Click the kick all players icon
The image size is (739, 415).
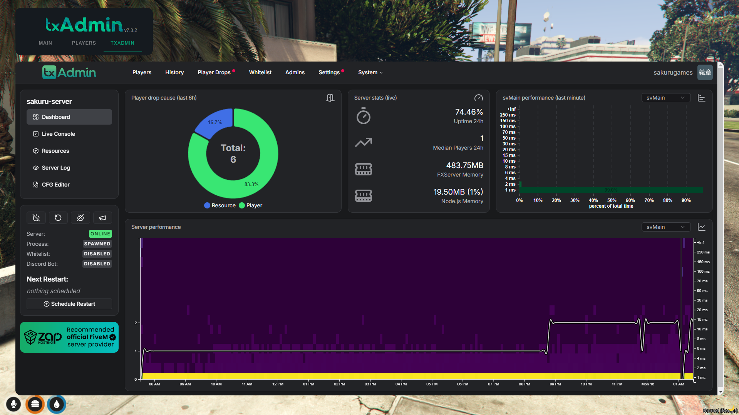click(x=80, y=218)
